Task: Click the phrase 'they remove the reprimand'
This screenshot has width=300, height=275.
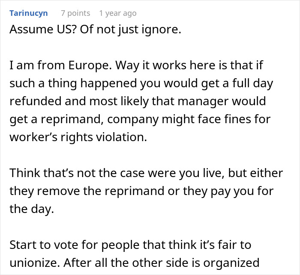Action: pyautogui.click(x=87, y=191)
